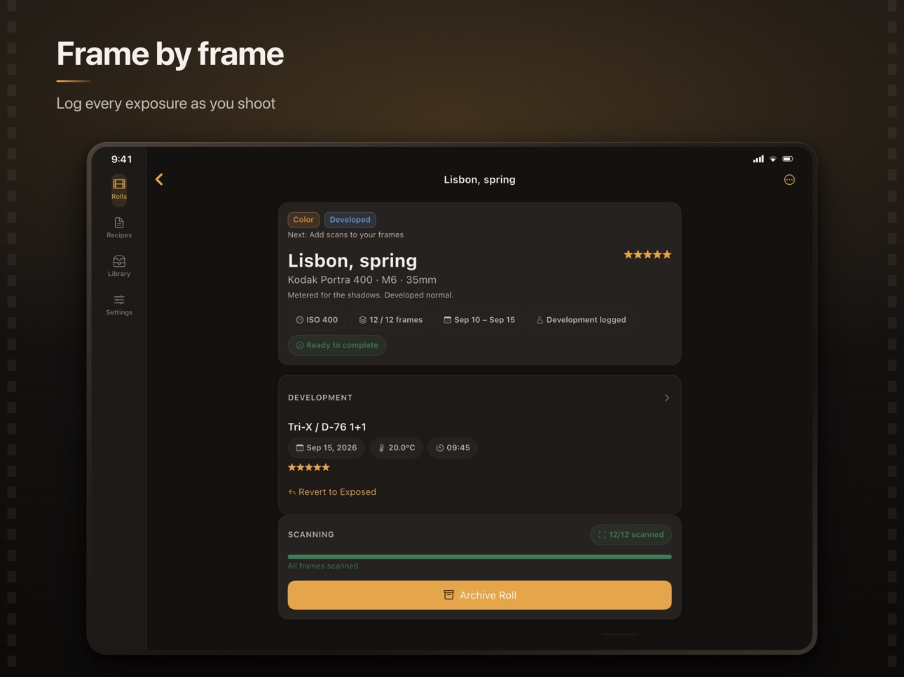904x677 pixels.
Task: Click the ISO 400 chip
Action: [317, 320]
